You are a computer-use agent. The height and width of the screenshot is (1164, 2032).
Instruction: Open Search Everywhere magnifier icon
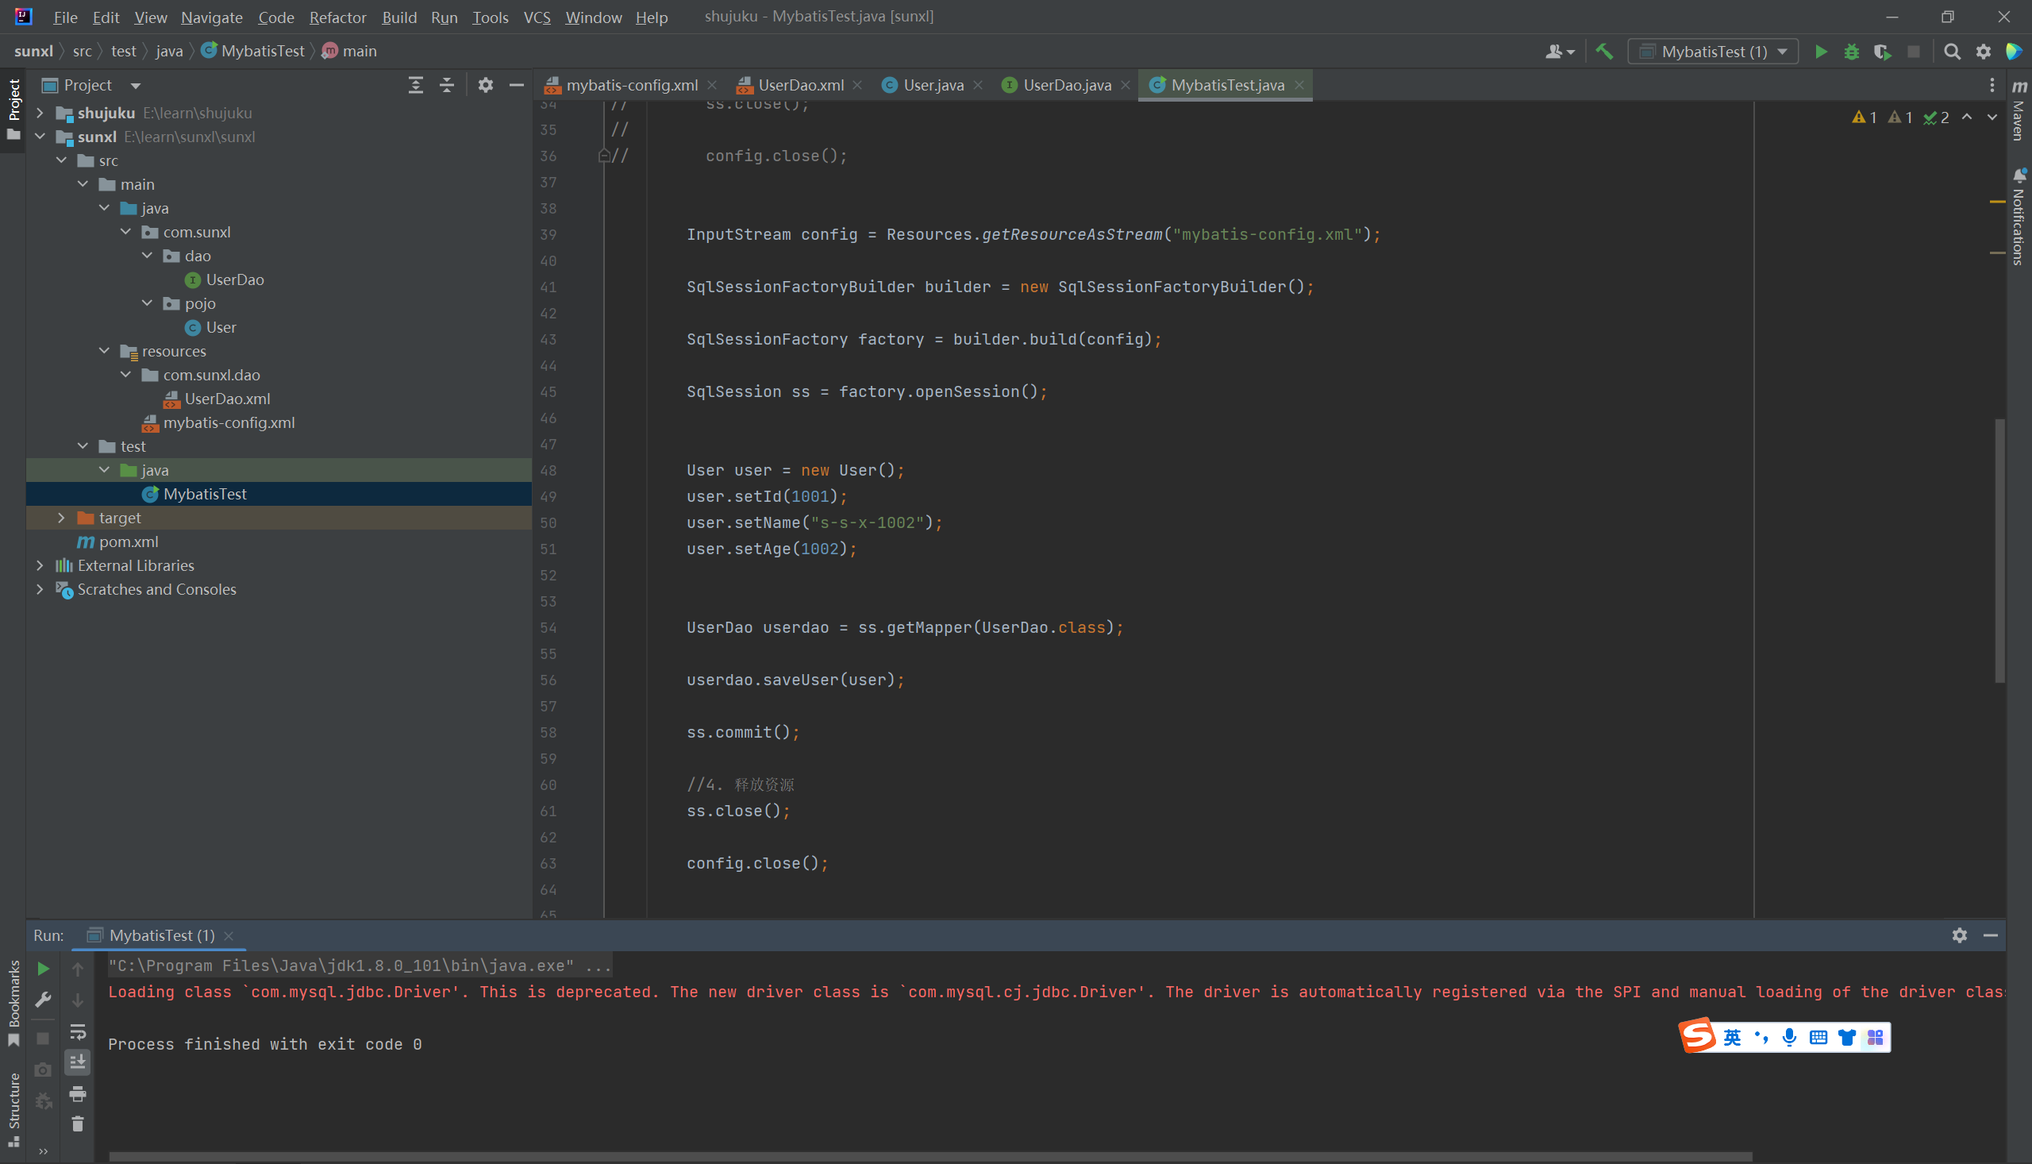(1951, 52)
